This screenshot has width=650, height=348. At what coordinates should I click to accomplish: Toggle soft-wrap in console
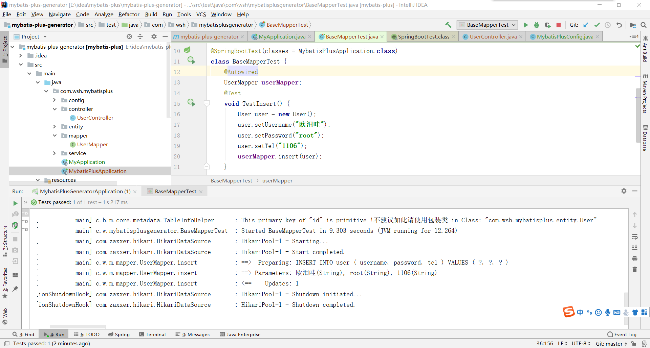635,237
